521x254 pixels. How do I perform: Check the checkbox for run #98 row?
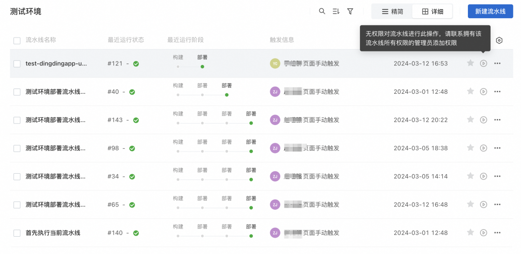pyautogui.click(x=17, y=148)
